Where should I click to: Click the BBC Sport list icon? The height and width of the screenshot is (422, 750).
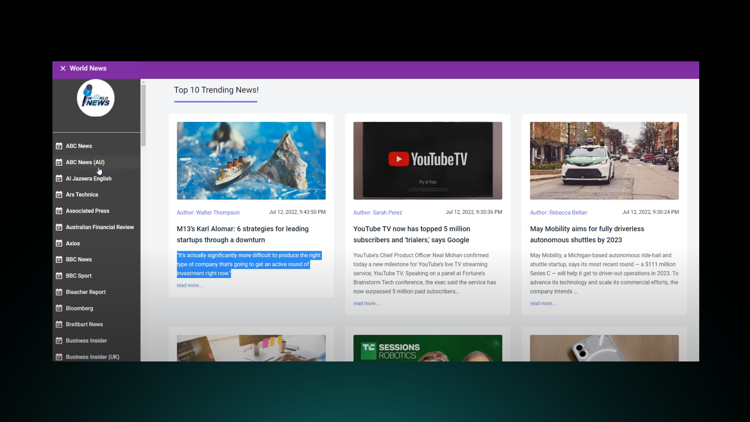point(59,276)
